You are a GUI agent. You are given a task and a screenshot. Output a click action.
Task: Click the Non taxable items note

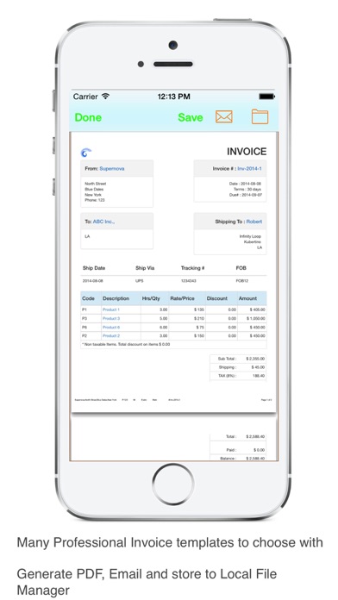(x=126, y=344)
